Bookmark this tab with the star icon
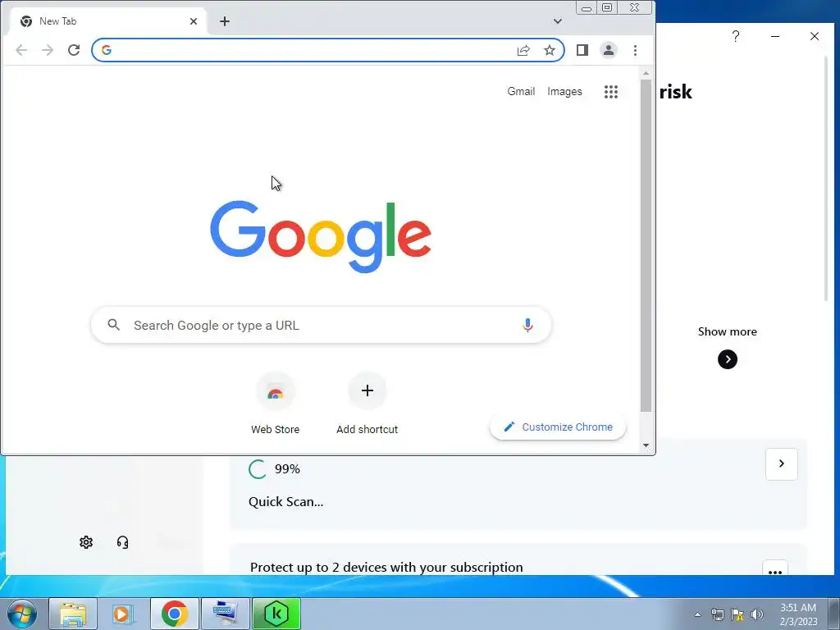840x630 pixels. pos(550,50)
